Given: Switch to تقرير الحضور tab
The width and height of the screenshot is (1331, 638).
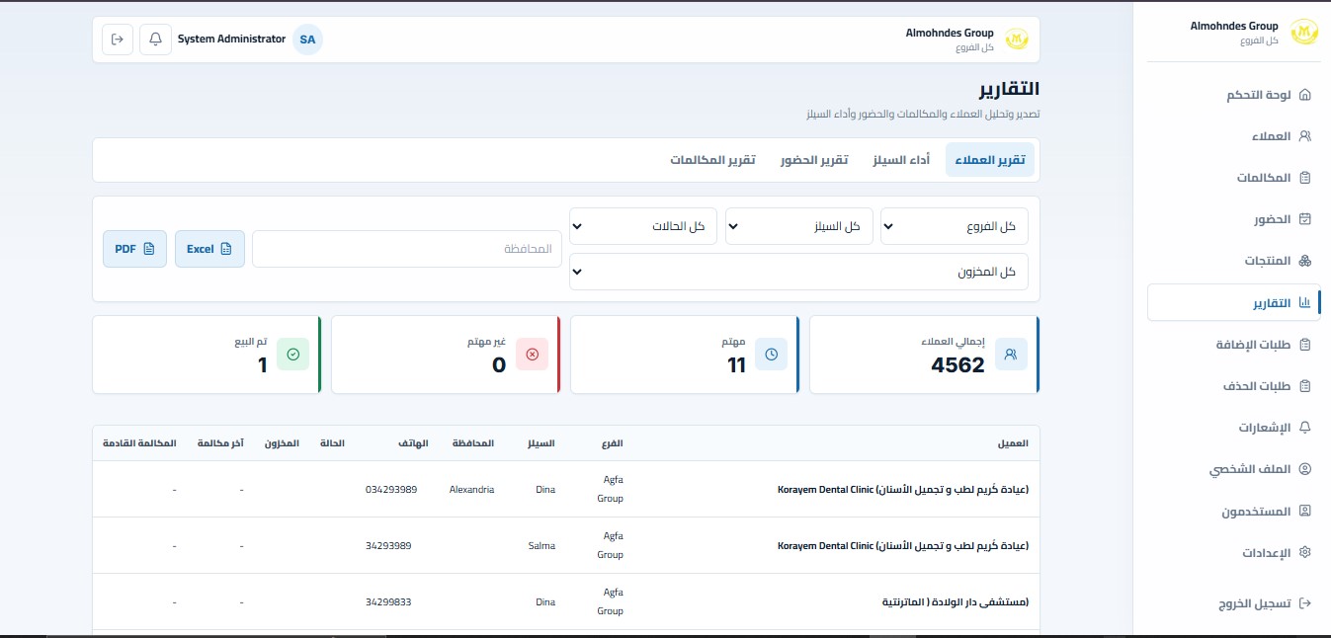Looking at the screenshot, I should click(813, 160).
